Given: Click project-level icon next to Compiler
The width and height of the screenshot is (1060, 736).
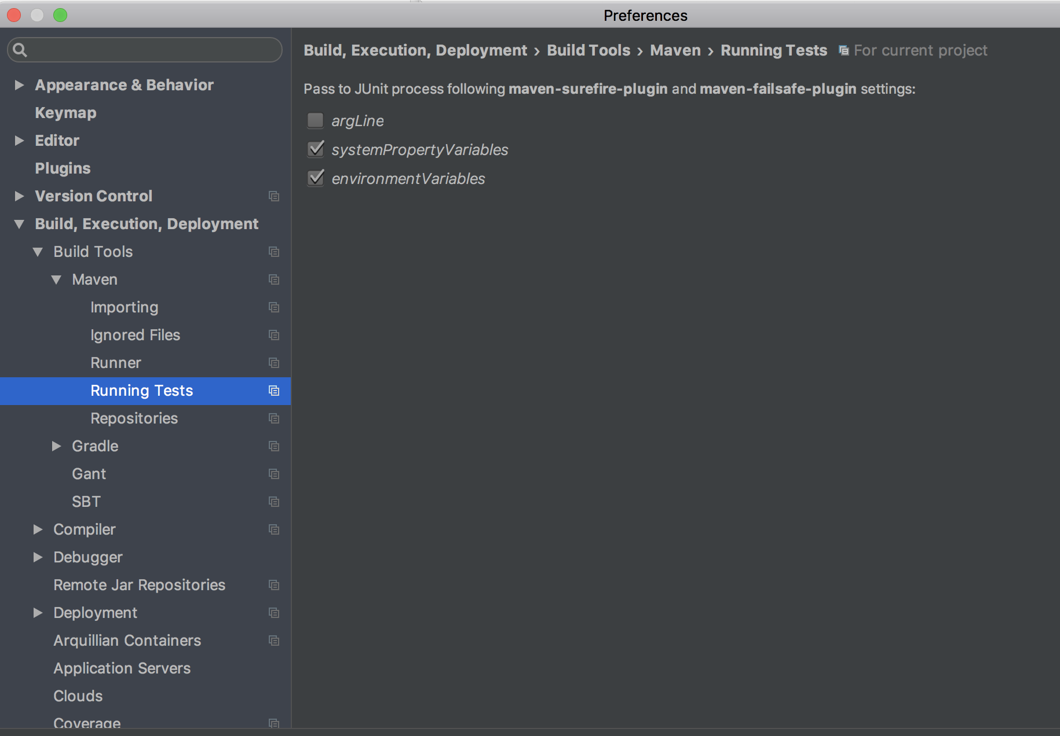Looking at the screenshot, I should pyautogui.click(x=274, y=529).
